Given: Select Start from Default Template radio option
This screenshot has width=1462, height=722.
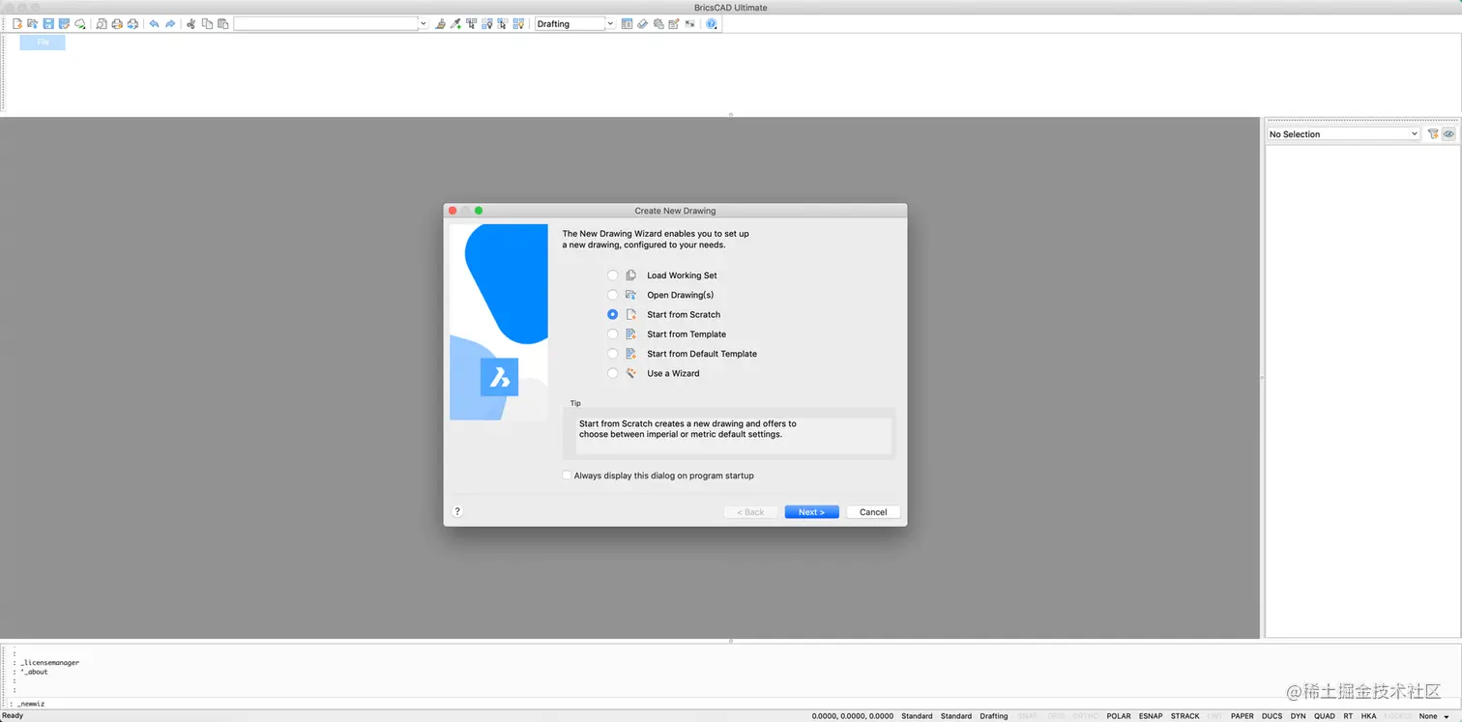Looking at the screenshot, I should point(613,354).
